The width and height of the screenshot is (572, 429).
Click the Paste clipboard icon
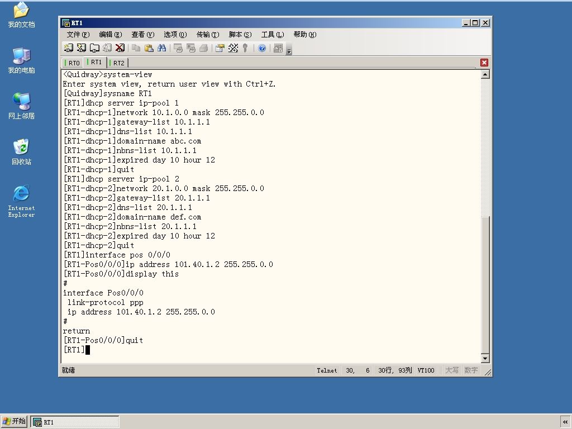point(149,48)
